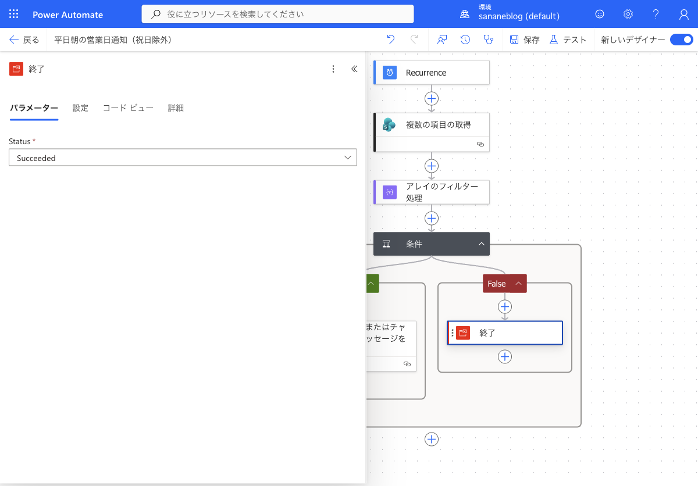Open the 終了 panel three-dot menu
This screenshot has height=486, width=698.
pos(333,69)
